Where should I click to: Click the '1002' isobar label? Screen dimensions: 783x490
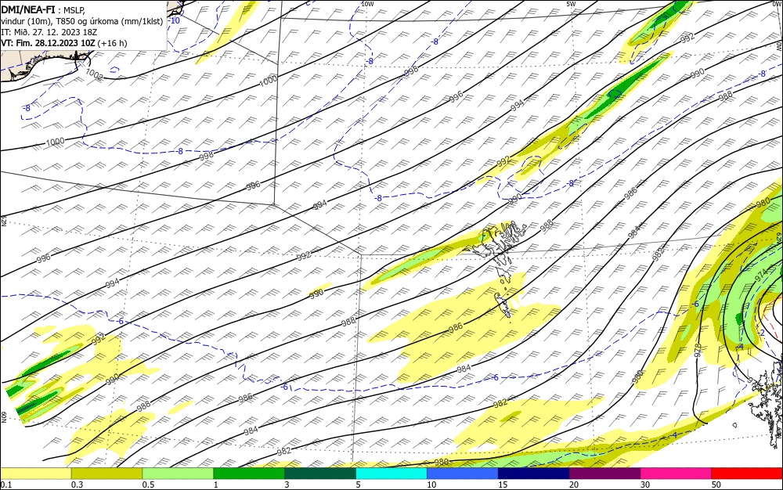(x=94, y=75)
